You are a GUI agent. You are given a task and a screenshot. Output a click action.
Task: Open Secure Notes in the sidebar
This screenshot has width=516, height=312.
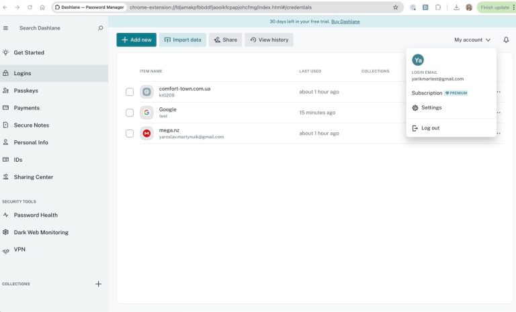pyautogui.click(x=54, y=125)
